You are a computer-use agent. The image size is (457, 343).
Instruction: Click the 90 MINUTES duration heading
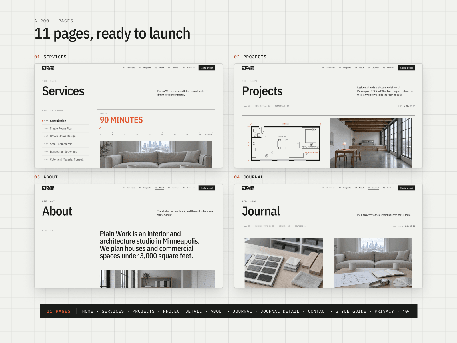click(x=121, y=120)
